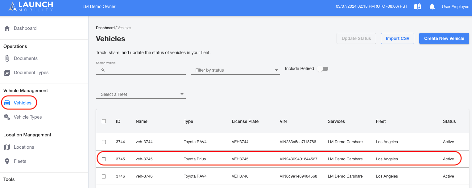This screenshot has height=188, width=472.
Task: Open the Filter by status dropdown
Action: click(235, 70)
